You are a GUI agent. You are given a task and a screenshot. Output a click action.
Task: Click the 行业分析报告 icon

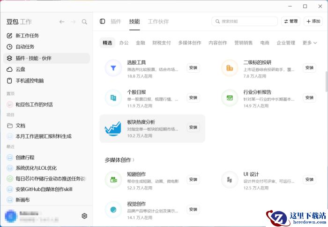[x=230, y=98]
